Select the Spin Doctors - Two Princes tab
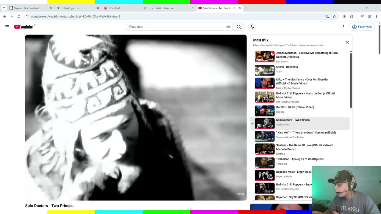Image resolution: width=381 pixels, height=214 pixels. tap(219, 8)
